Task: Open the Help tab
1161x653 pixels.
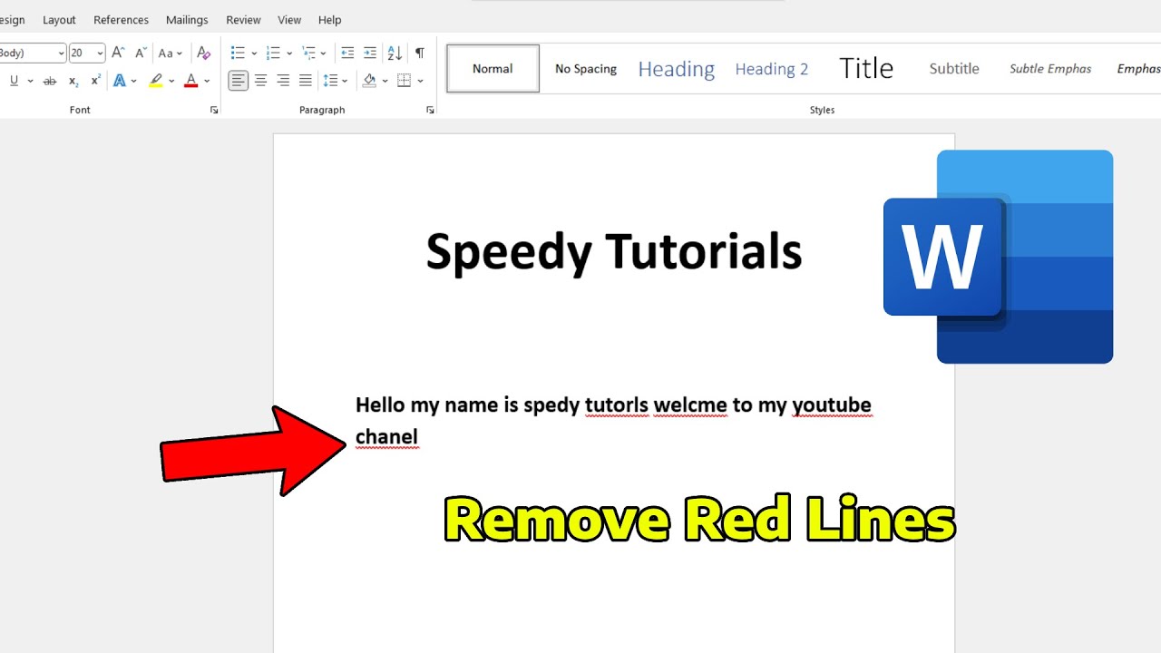Action: pyautogui.click(x=330, y=20)
